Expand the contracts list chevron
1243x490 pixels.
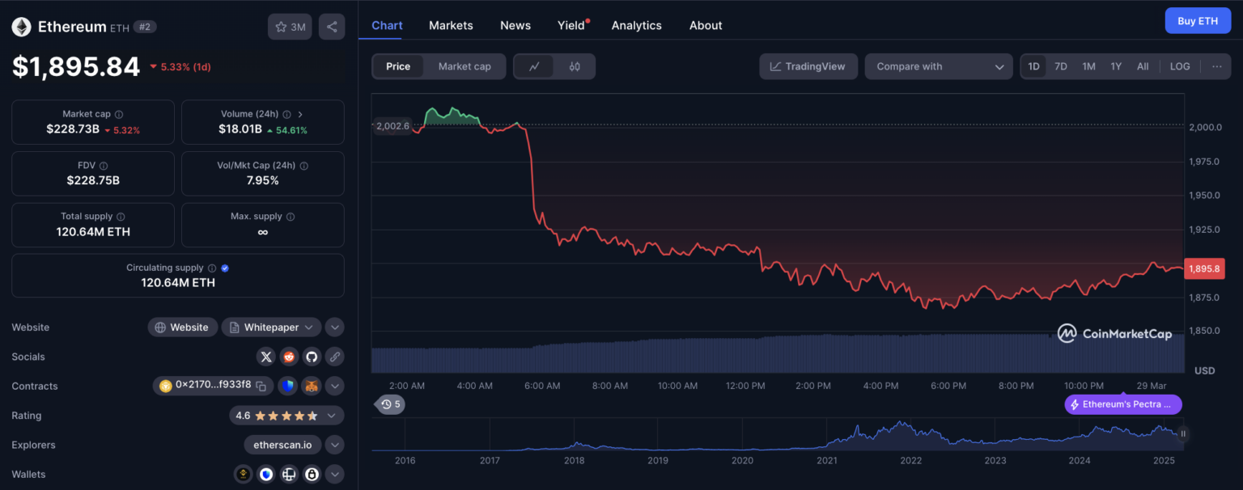click(x=334, y=386)
